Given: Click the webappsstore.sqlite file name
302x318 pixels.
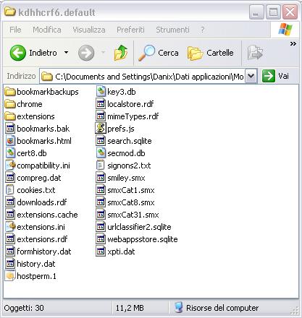Looking at the screenshot, I should tap(143, 239).
